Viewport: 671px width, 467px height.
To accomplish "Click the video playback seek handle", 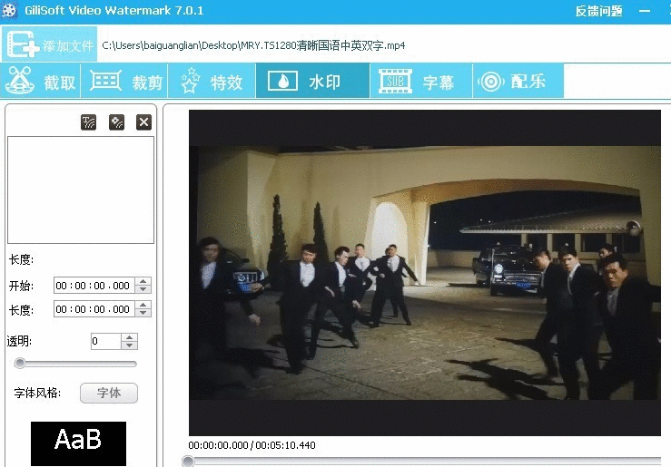I will (x=187, y=462).
